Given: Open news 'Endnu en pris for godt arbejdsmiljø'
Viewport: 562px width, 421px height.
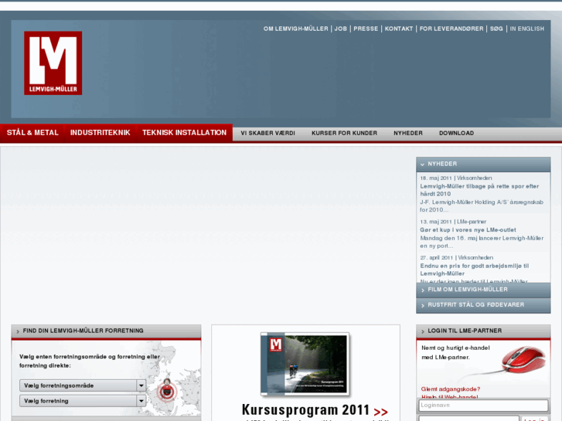Looking at the screenshot, I should point(474,270).
